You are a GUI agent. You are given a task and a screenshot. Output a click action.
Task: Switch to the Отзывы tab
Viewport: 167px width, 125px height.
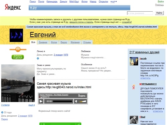pos(87,42)
